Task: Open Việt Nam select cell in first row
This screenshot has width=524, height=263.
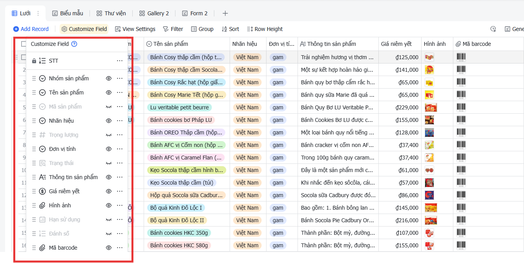Action: [247, 57]
